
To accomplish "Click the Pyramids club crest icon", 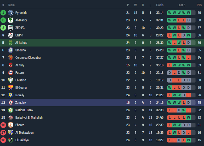I will click(10, 13).
